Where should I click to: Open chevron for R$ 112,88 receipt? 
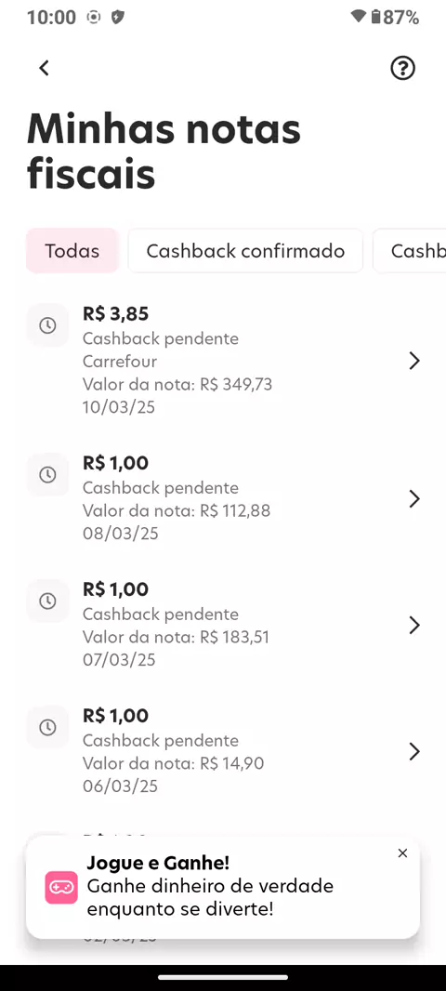(x=413, y=498)
